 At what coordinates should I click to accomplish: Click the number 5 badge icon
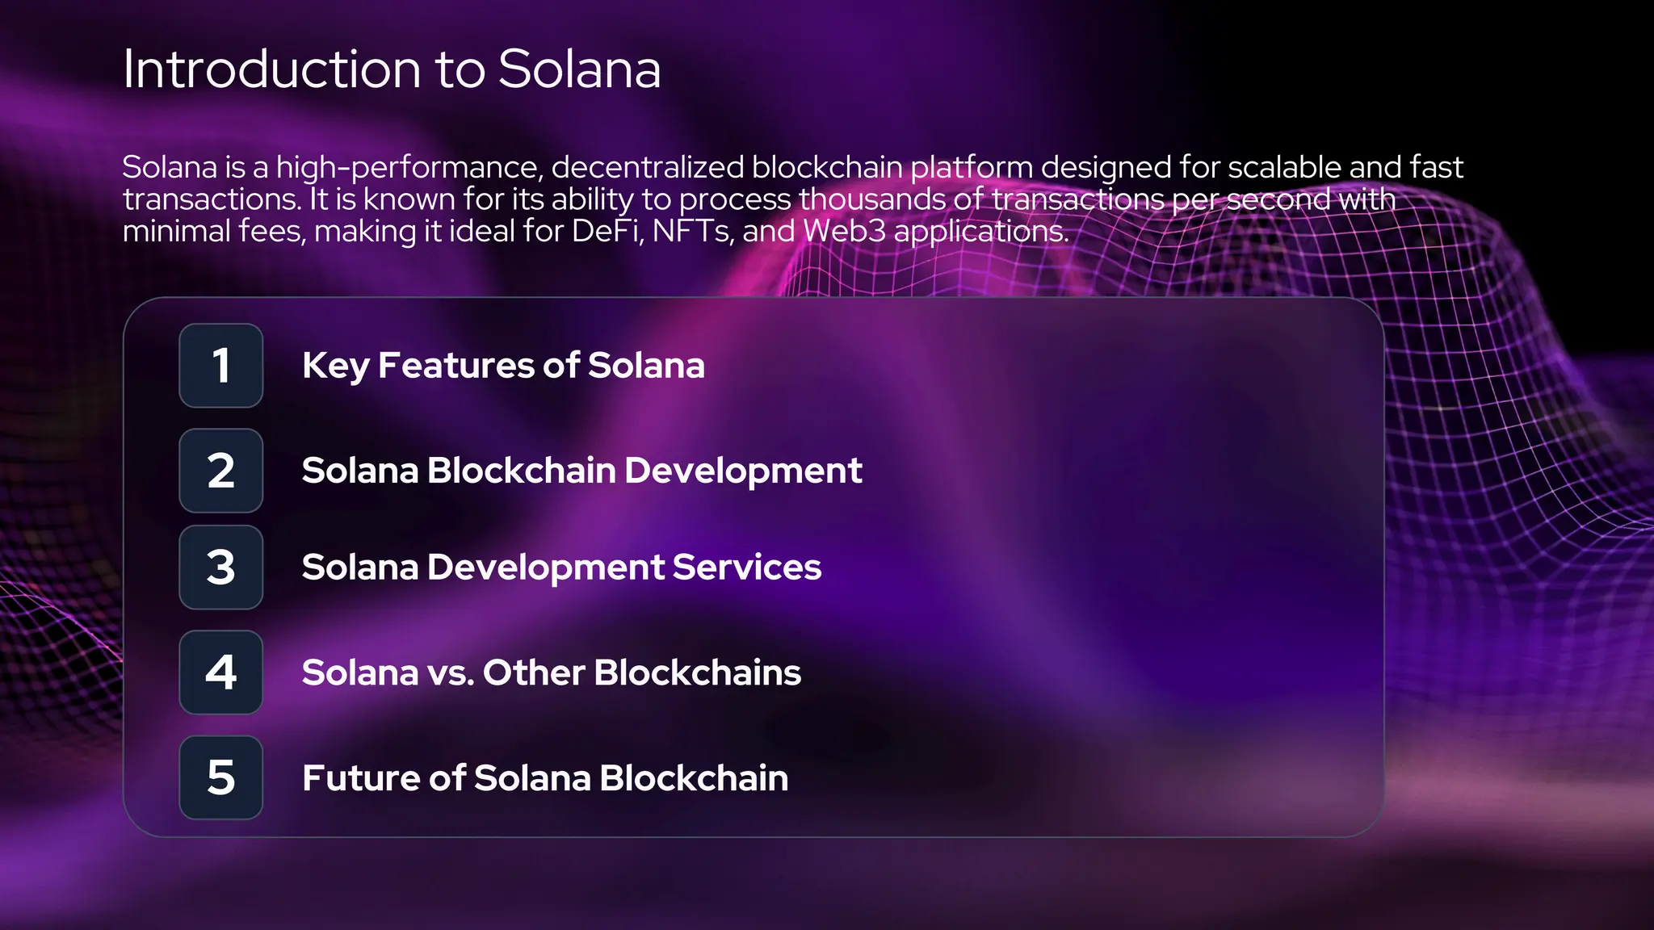click(220, 777)
